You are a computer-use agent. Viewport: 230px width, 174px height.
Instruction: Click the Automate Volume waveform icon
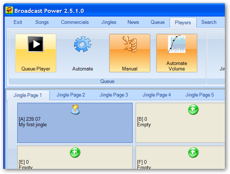tap(177, 44)
